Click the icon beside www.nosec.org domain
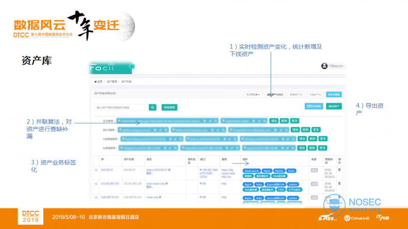This screenshot has width=408, height=229. click(x=166, y=184)
